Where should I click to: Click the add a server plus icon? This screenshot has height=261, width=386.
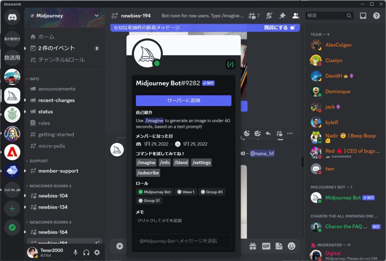click(x=12, y=209)
